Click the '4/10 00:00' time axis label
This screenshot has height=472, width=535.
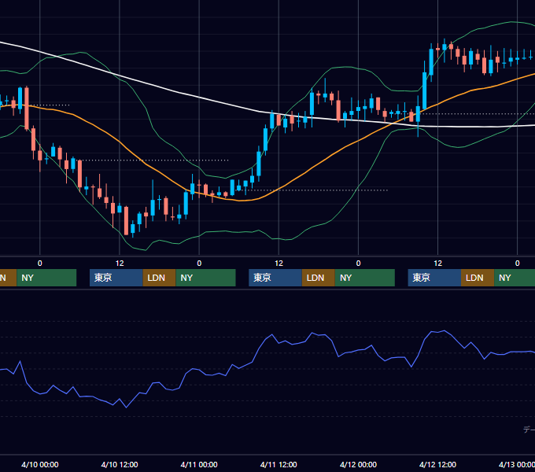pos(40,464)
